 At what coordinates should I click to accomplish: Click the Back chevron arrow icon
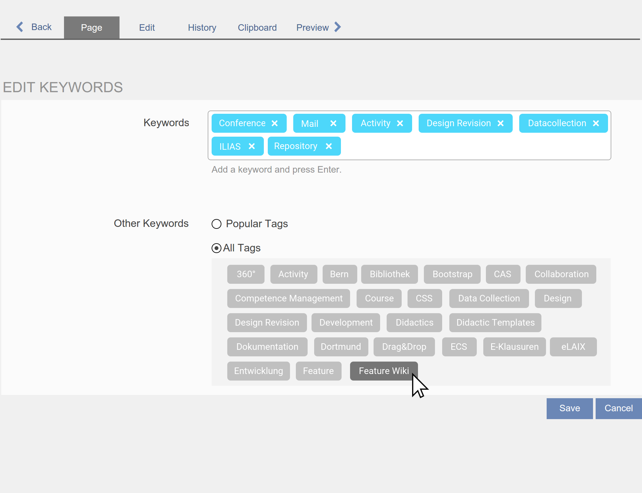click(20, 27)
